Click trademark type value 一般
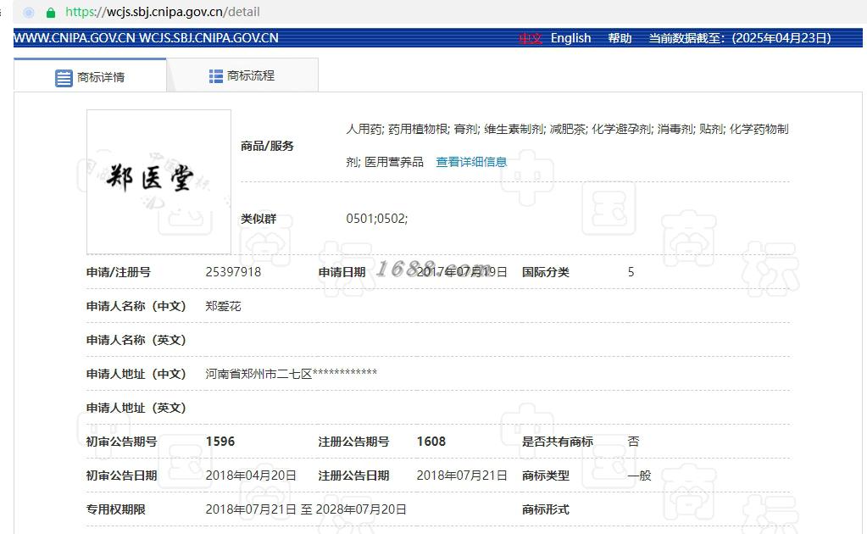Screen dimensions: 867x534 pyautogui.click(x=640, y=476)
